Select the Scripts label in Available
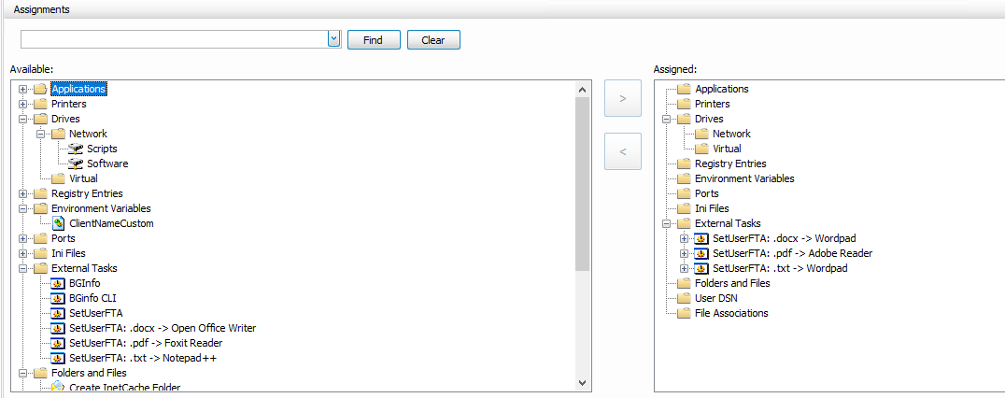Image resolution: width=1005 pixels, height=398 pixels. 102,149
